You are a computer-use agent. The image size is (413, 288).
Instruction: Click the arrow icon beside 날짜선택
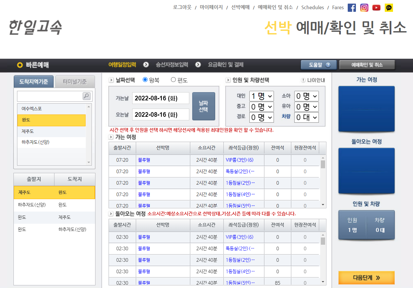(111, 80)
